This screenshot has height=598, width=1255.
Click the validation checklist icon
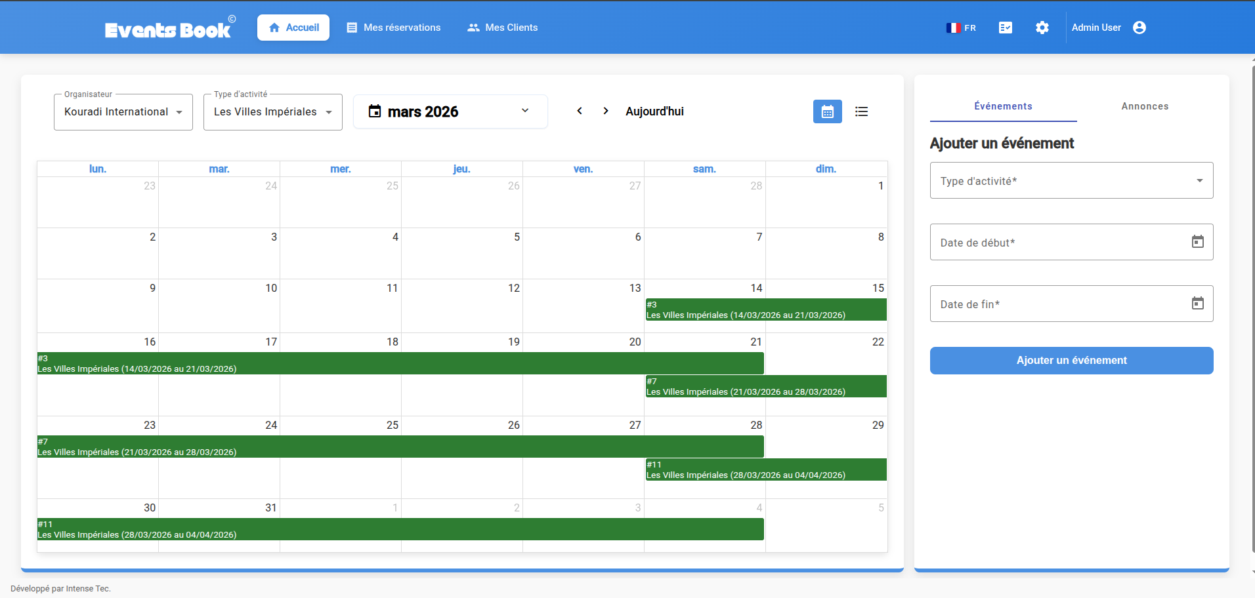[x=1005, y=28]
